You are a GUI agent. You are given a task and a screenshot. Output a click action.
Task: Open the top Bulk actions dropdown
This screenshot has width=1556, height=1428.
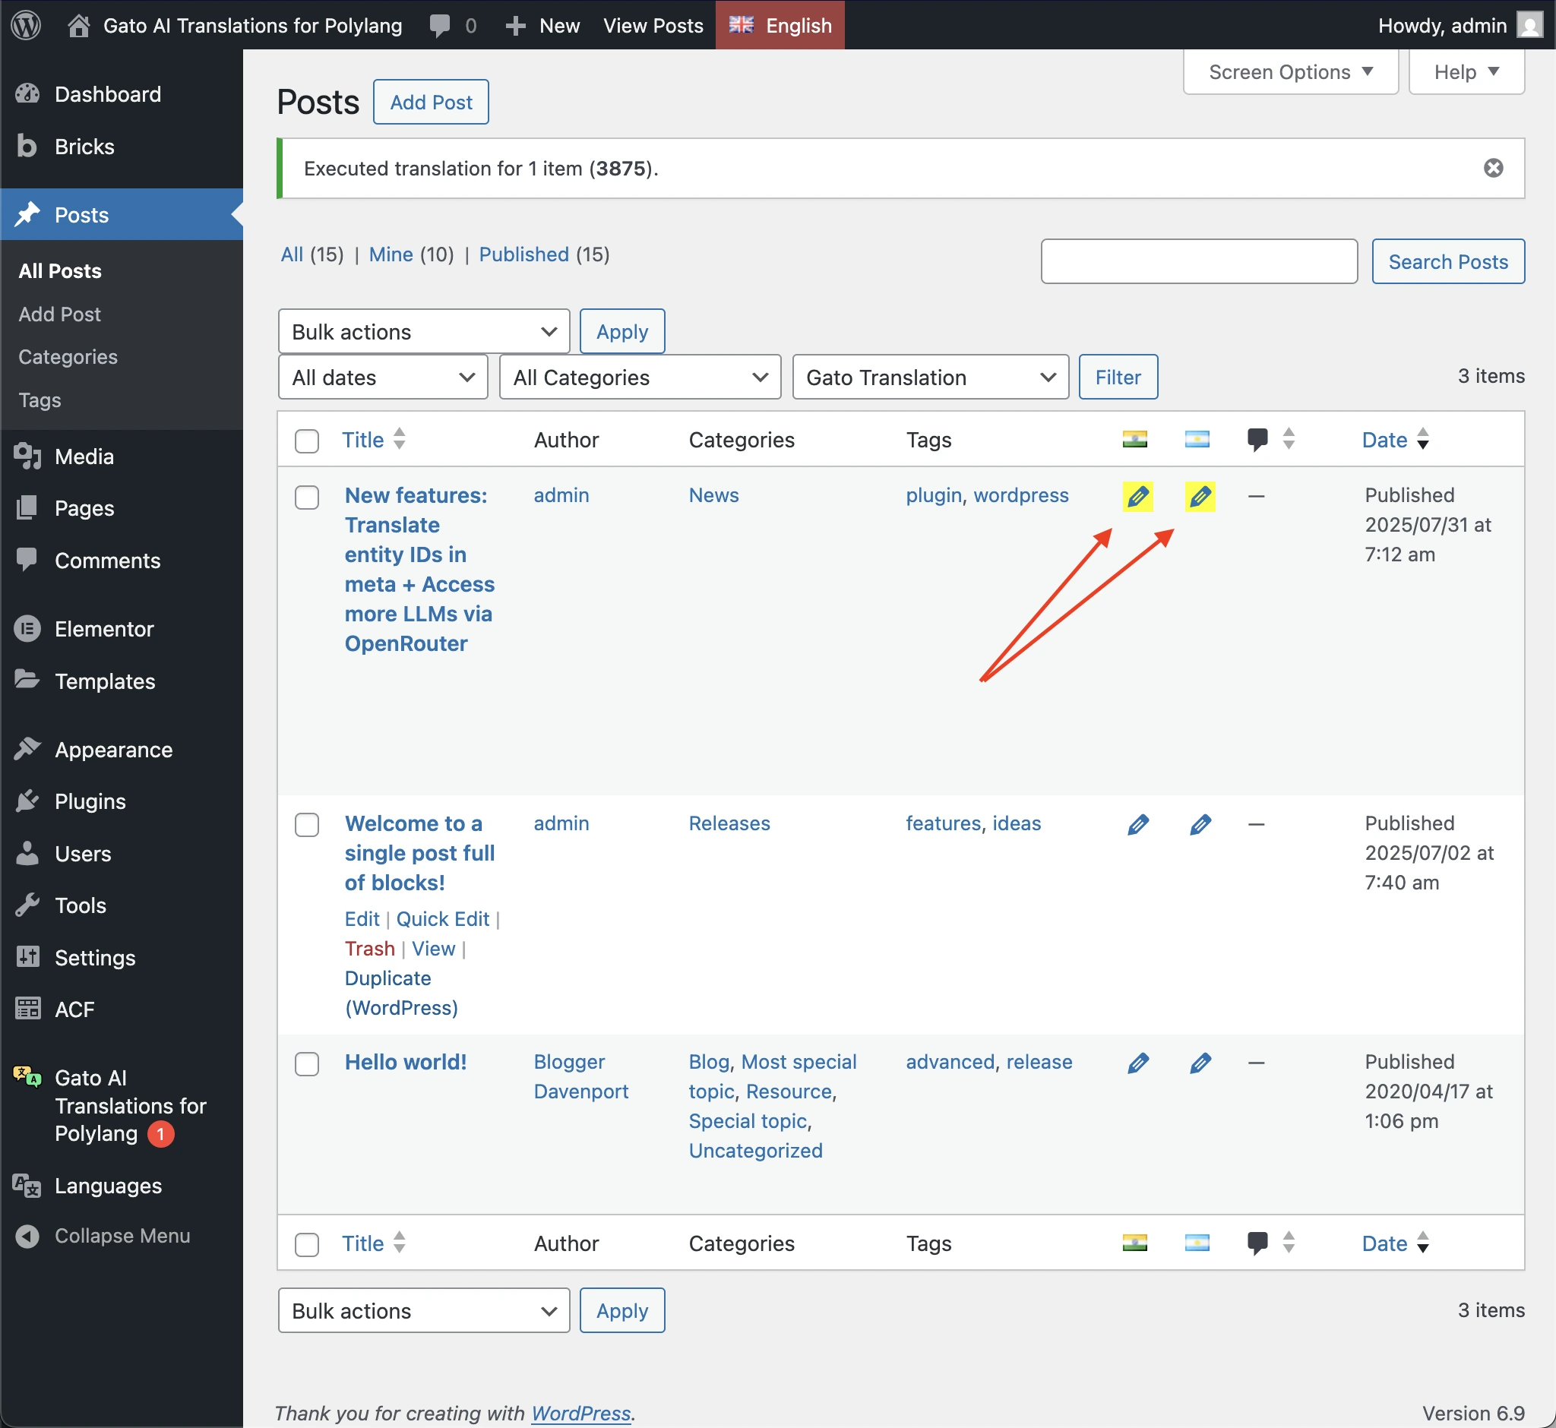(x=424, y=331)
